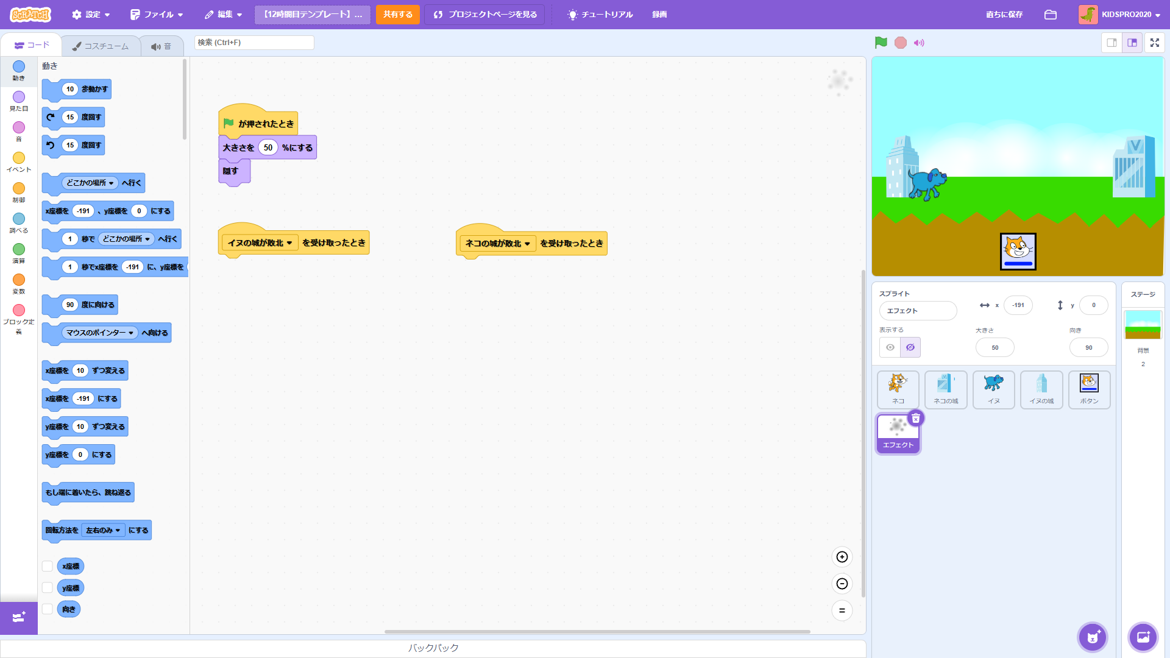The image size is (1170, 658).
Task: Check the 向き reporter checkbox
Action: (x=47, y=609)
